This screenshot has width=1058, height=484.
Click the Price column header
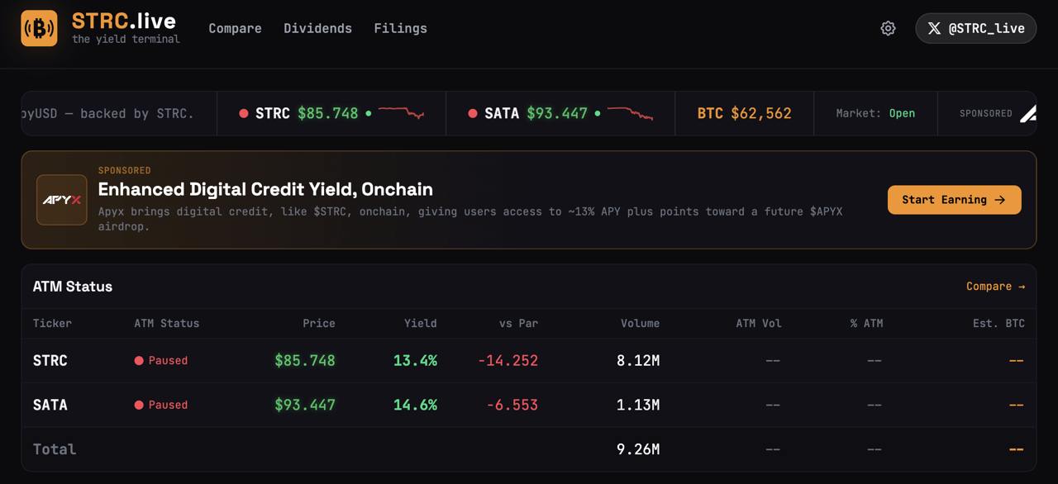[319, 323]
